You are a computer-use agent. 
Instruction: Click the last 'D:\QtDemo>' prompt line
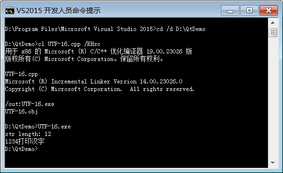coord(22,149)
